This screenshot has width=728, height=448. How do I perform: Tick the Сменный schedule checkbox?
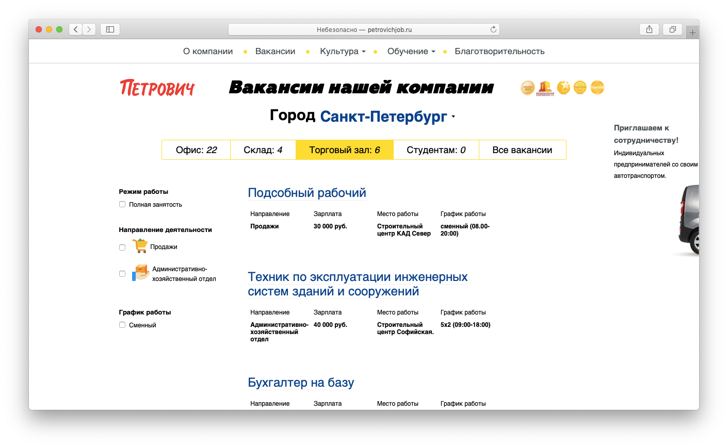tap(122, 325)
